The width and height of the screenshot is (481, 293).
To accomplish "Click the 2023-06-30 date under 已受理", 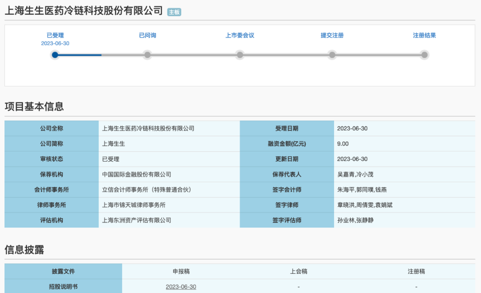I will (55, 44).
